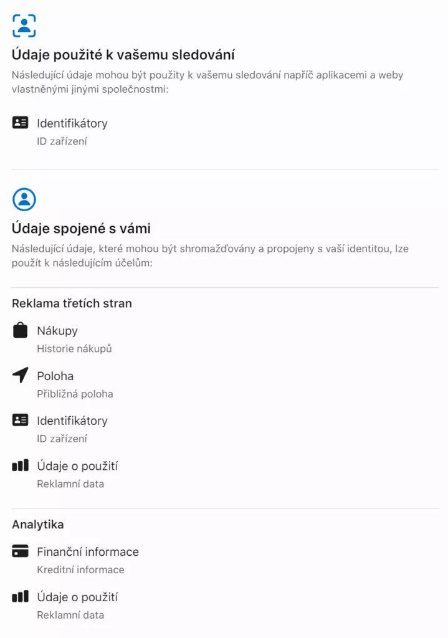Click the Finanční informace label
Viewport: 448px width, 638px height.
tap(88, 552)
